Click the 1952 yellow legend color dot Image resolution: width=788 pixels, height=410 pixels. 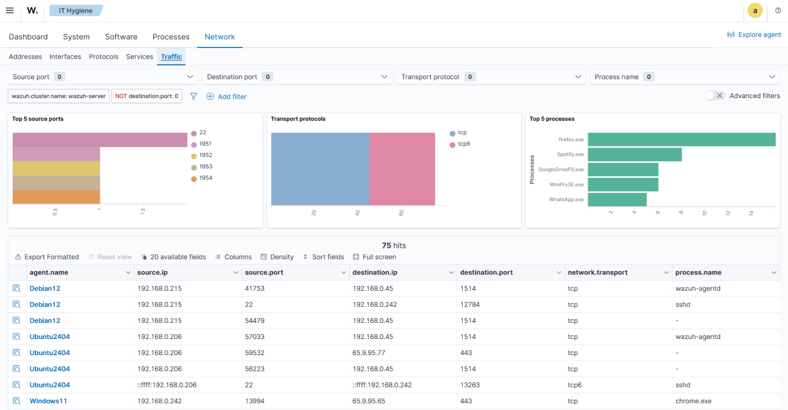tap(194, 156)
